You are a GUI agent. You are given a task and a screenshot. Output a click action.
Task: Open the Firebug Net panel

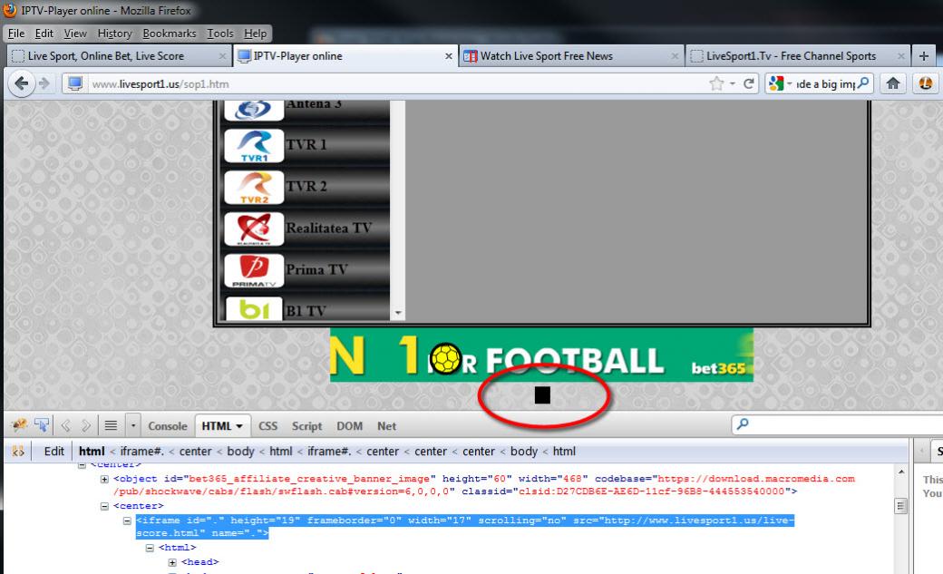click(386, 426)
